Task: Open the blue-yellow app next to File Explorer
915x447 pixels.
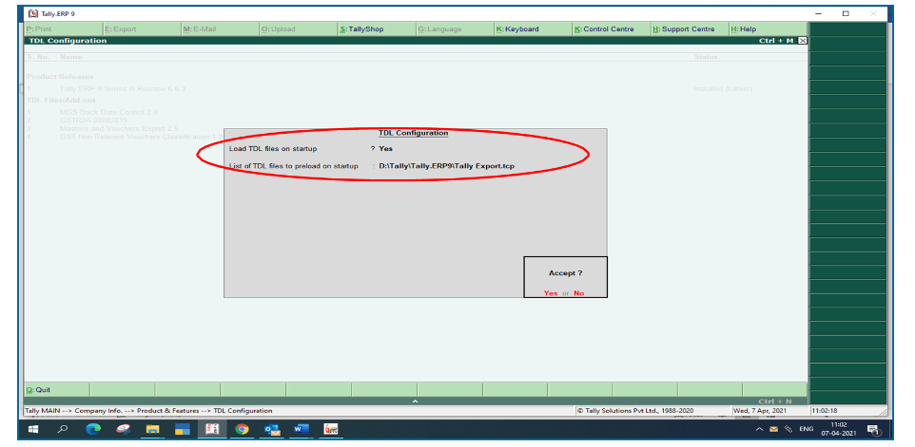Action: [x=183, y=430]
